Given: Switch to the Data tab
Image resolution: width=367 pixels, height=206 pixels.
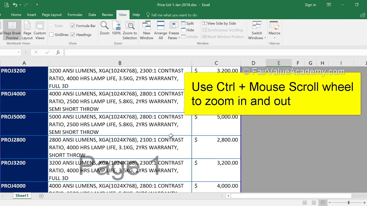Looking at the screenshot, I should pos(92,15).
